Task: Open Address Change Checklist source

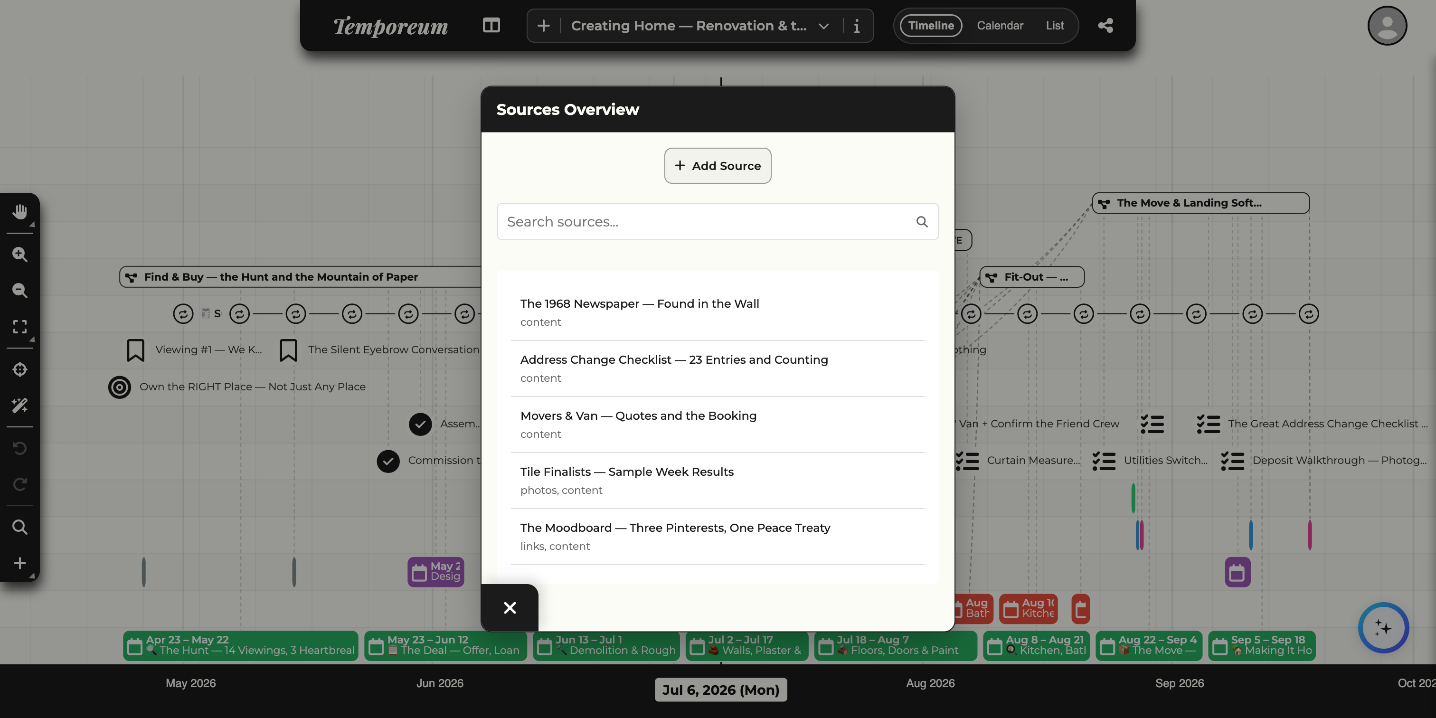Action: point(718,368)
